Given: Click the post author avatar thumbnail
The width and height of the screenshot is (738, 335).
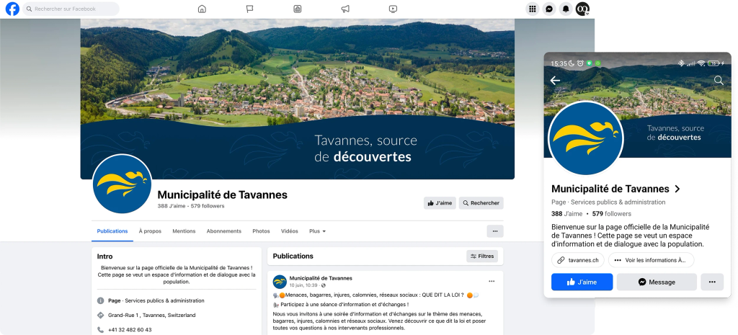Looking at the screenshot, I should click(280, 282).
